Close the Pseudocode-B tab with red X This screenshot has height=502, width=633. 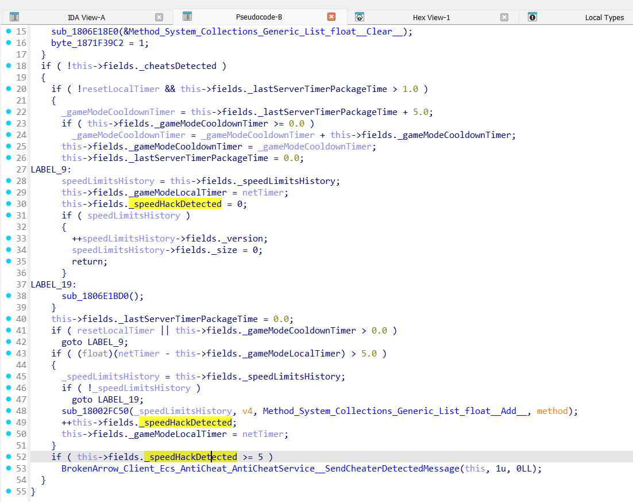tap(331, 17)
